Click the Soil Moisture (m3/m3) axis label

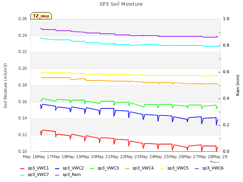click(5, 86)
